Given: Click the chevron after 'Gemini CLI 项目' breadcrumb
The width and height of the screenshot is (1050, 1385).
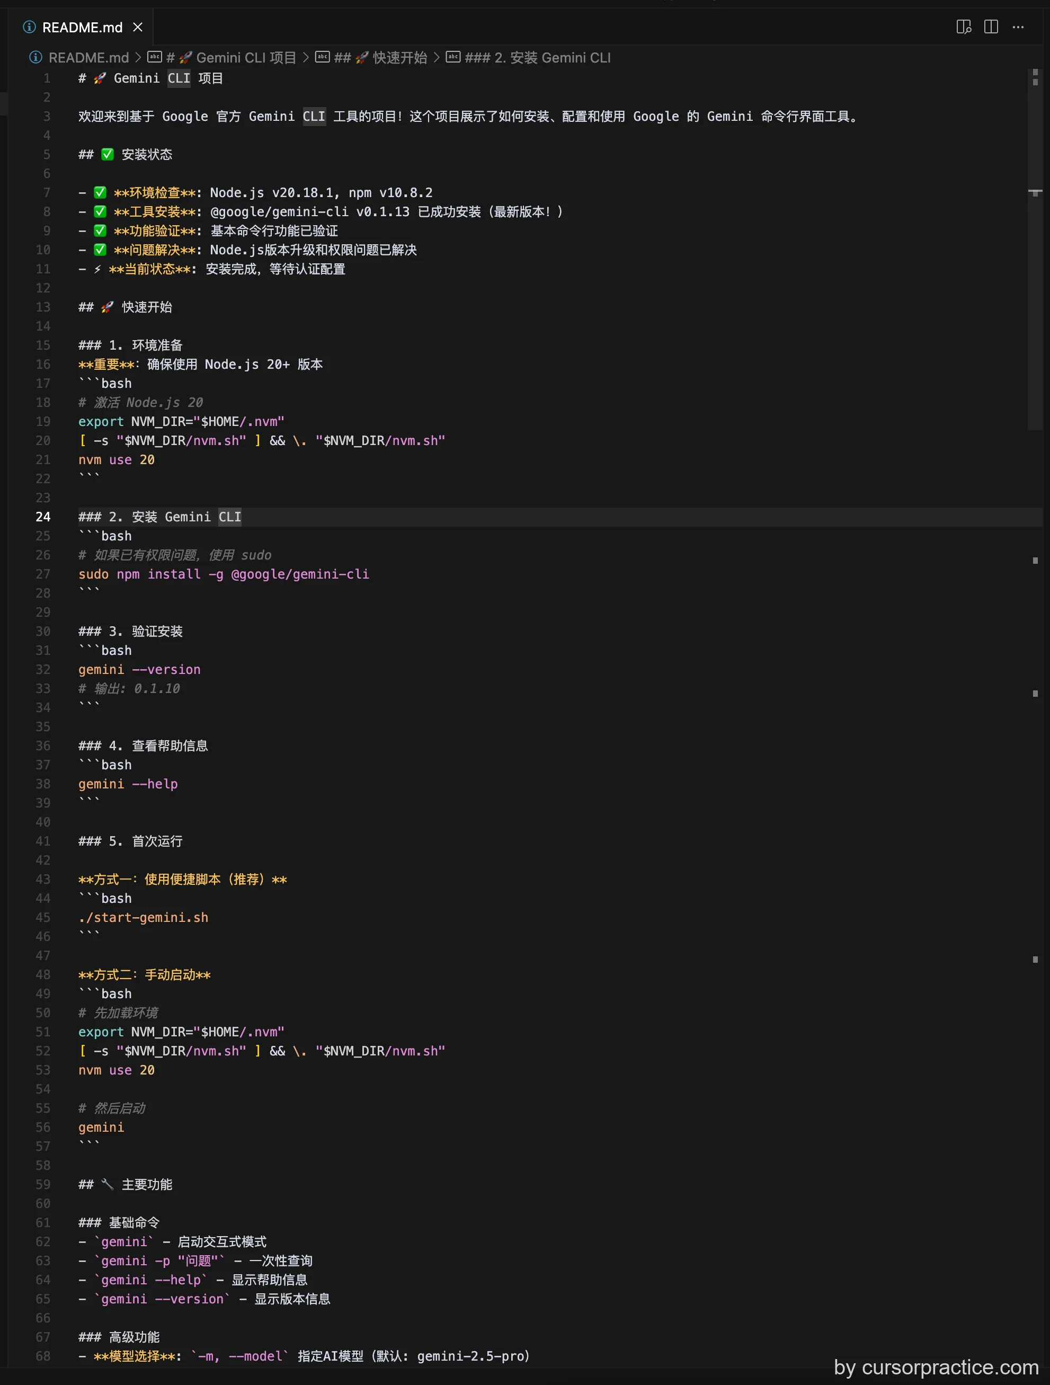Looking at the screenshot, I should point(306,58).
